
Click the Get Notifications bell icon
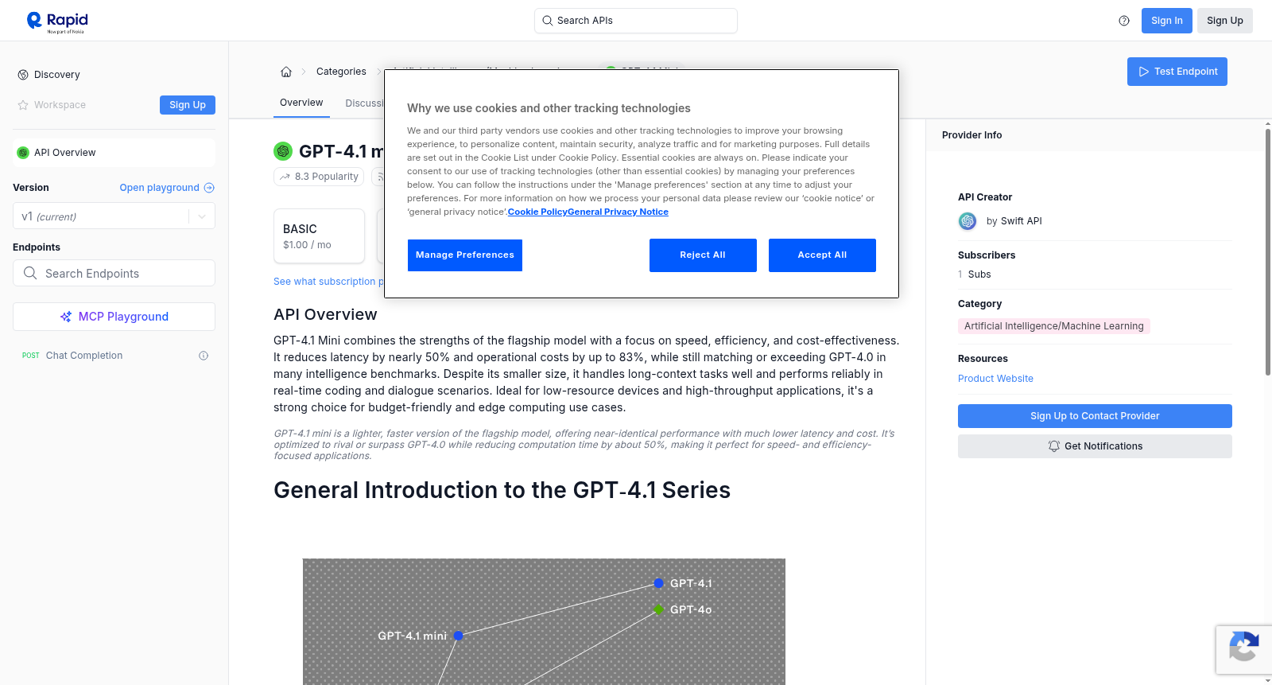(x=1054, y=446)
